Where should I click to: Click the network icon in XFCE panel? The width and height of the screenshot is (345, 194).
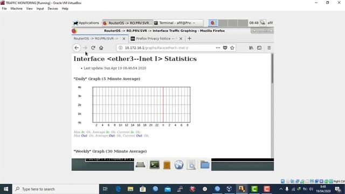click(263, 23)
